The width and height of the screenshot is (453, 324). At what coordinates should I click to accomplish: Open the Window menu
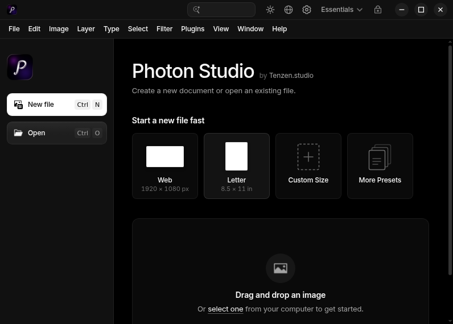point(250,29)
